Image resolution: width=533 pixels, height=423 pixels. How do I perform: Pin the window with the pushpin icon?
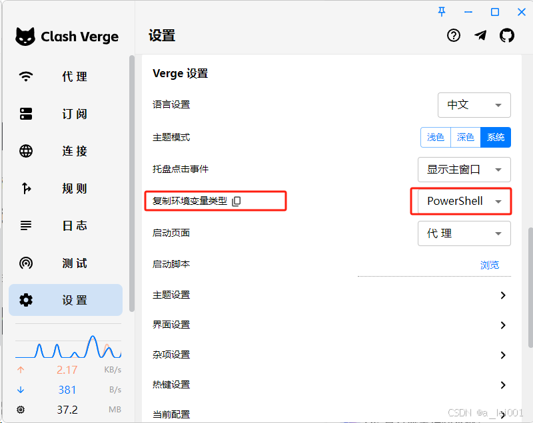click(x=442, y=12)
